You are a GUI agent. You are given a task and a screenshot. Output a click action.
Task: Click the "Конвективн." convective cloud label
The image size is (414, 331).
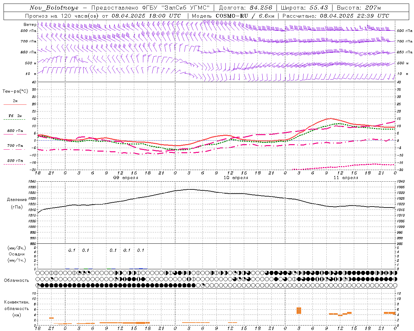click(17, 302)
